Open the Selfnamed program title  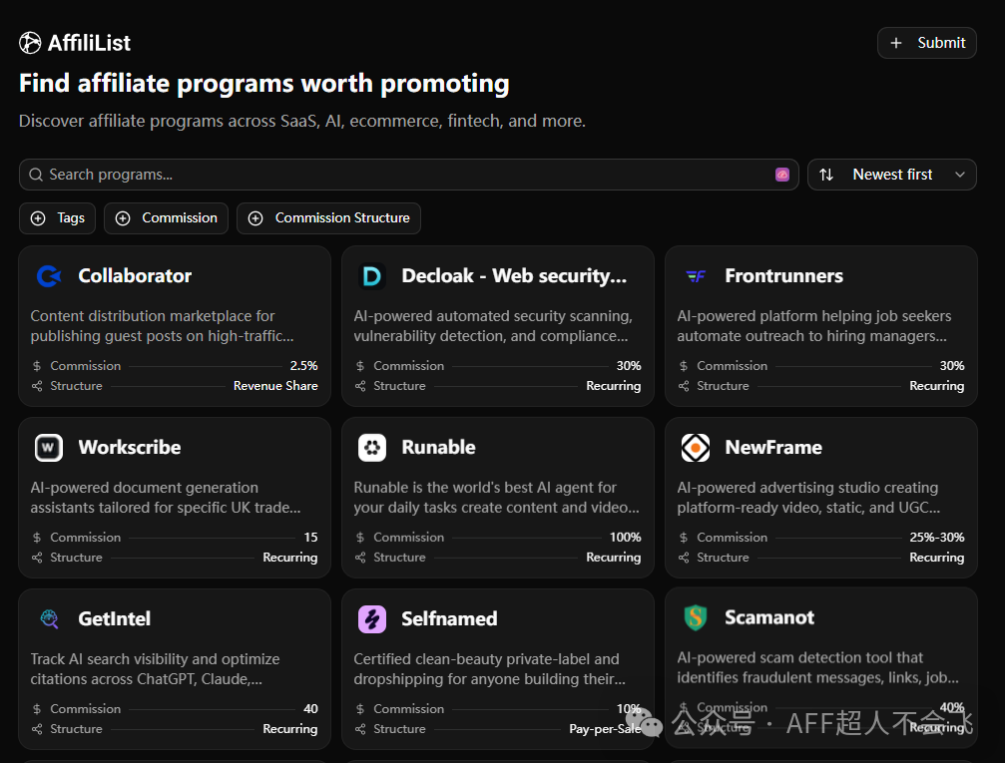pyautogui.click(x=449, y=618)
